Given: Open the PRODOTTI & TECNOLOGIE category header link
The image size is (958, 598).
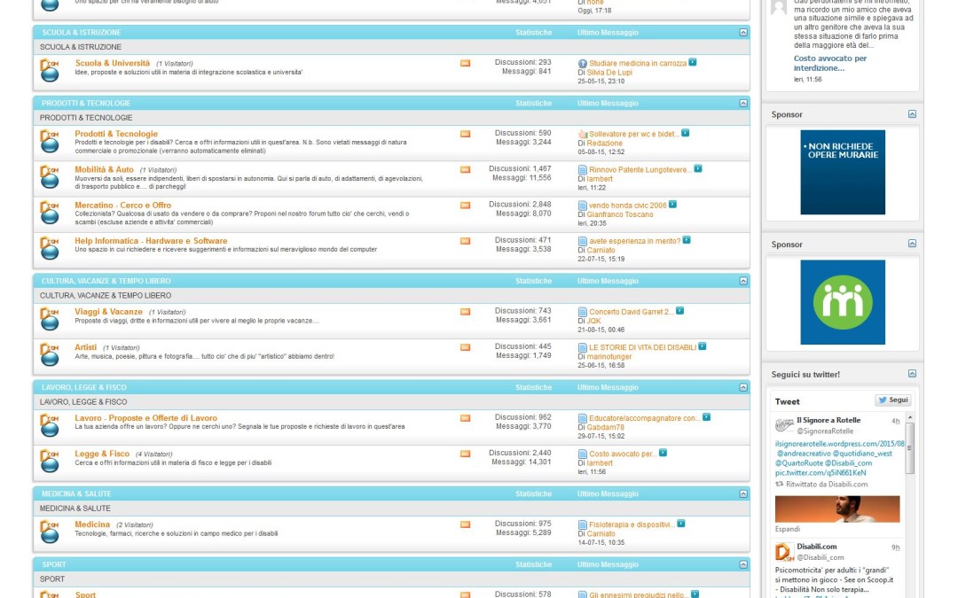Looking at the screenshot, I should coord(86,103).
